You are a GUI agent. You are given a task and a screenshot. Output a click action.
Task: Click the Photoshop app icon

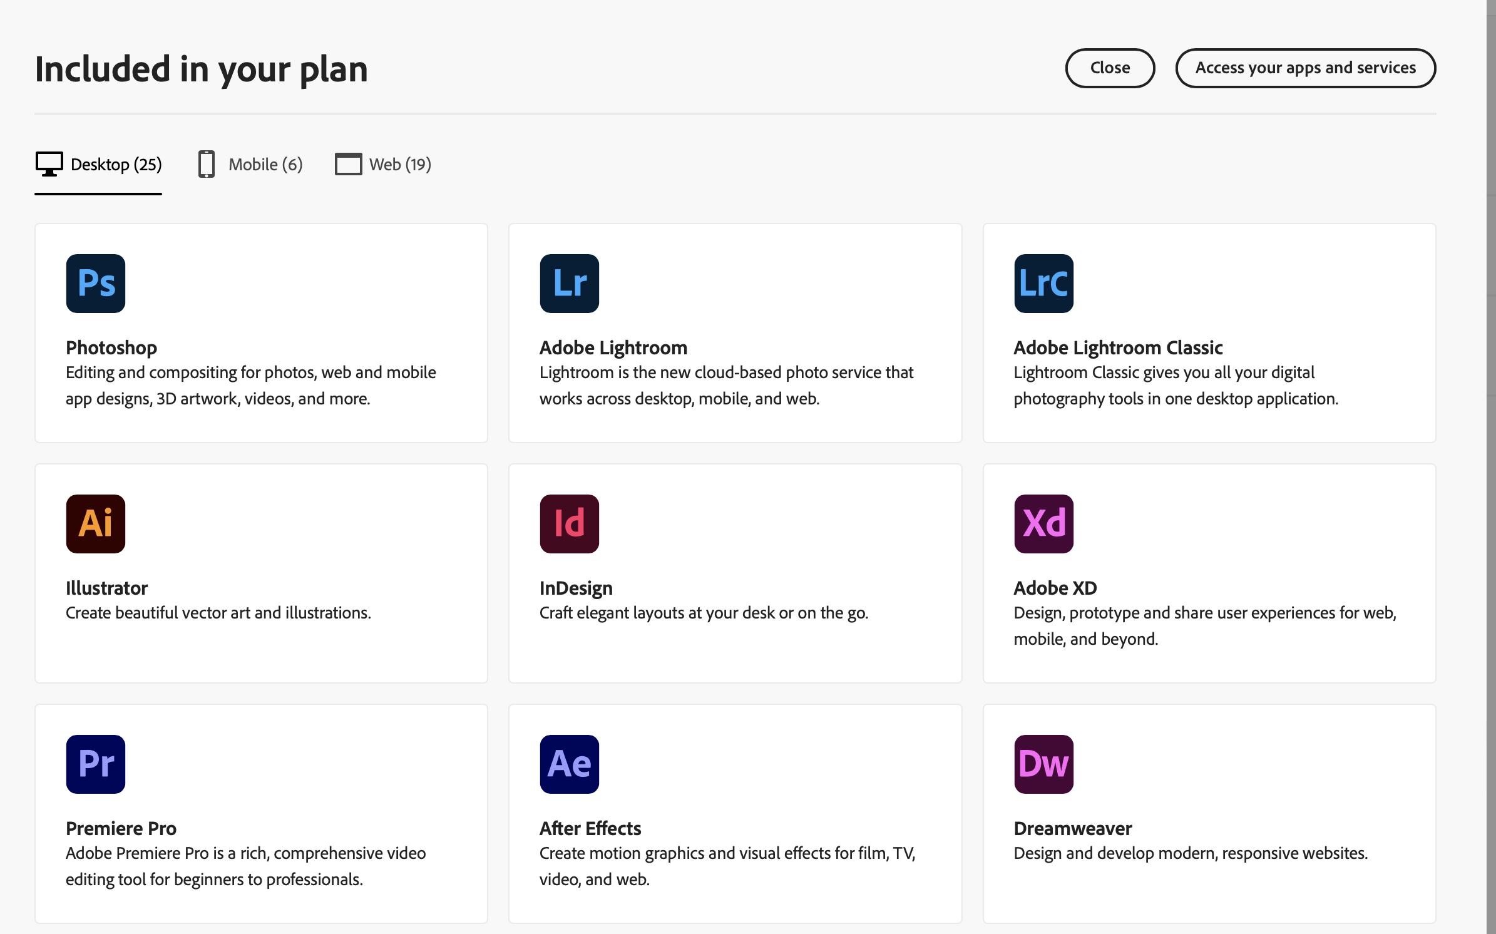point(95,283)
